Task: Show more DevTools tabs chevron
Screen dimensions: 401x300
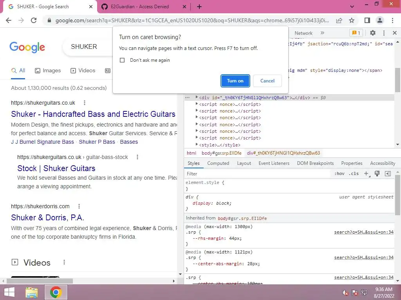Action: pyautogui.click(x=322, y=33)
